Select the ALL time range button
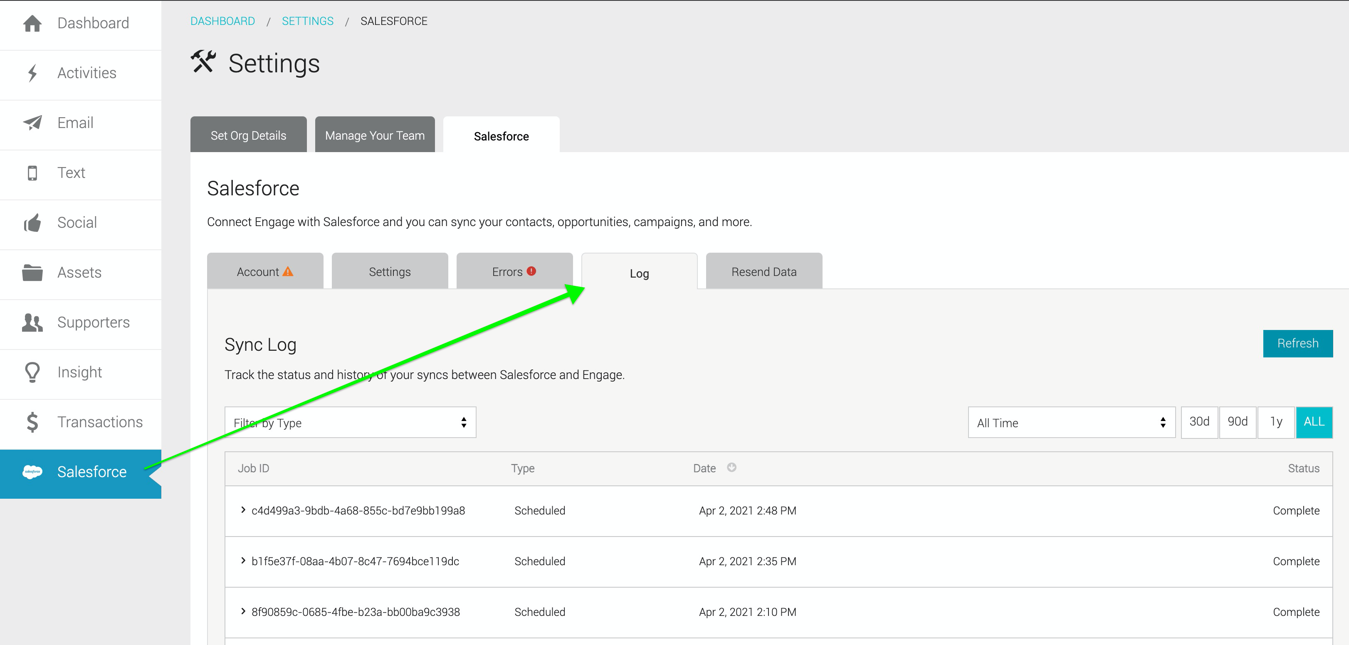Screen dimensions: 1349x645 (x=1314, y=422)
